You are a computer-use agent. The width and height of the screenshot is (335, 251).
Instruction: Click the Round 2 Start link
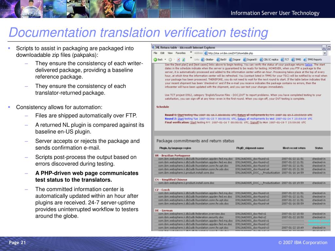tap(181, 119)
